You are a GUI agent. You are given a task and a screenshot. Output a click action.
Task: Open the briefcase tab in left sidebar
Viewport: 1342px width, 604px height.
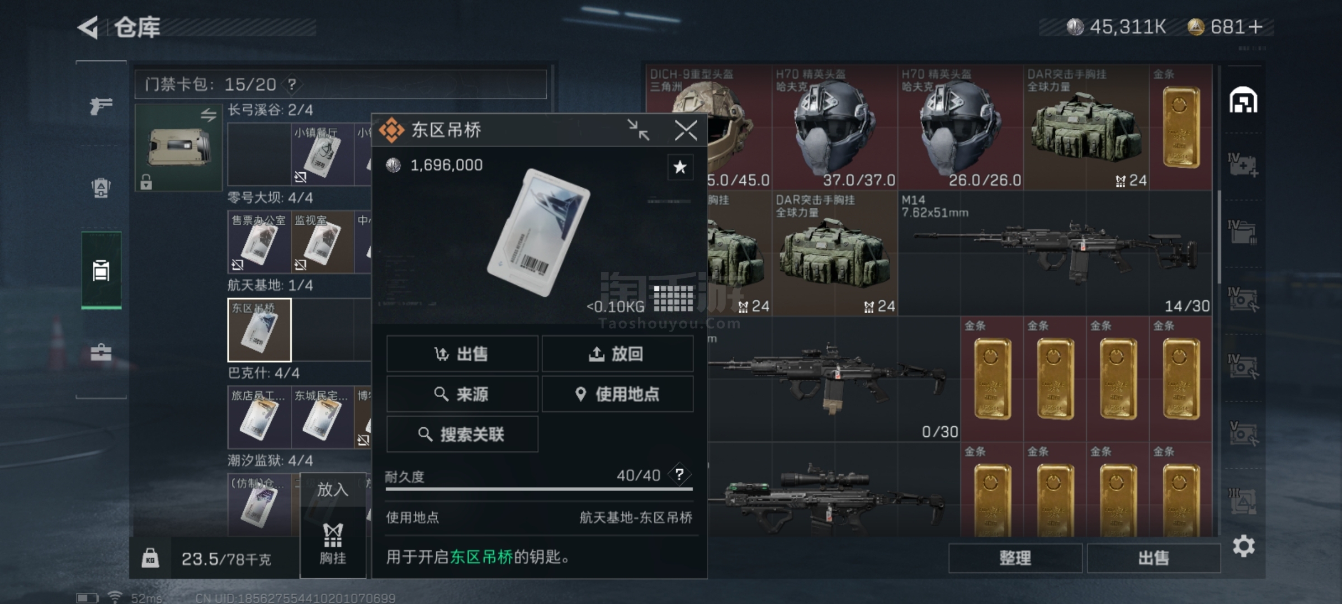[x=101, y=352]
